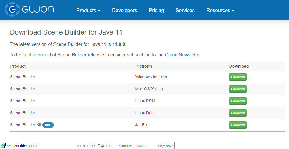Click the Scene Builder Kit product text
The height and width of the screenshot is (149, 289).
pyautogui.click(x=25, y=125)
